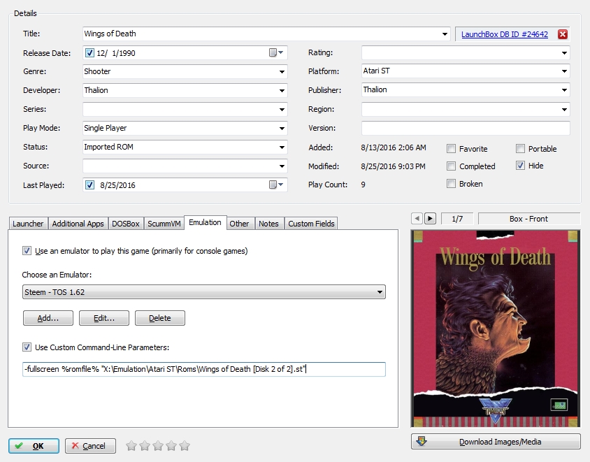Switch to the Launcher tab
The width and height of the screenshot is (590, 462).
coord(28,224)
